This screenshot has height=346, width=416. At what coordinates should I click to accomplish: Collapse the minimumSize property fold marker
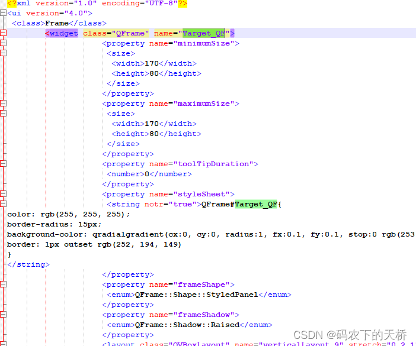tap(3, 43)
